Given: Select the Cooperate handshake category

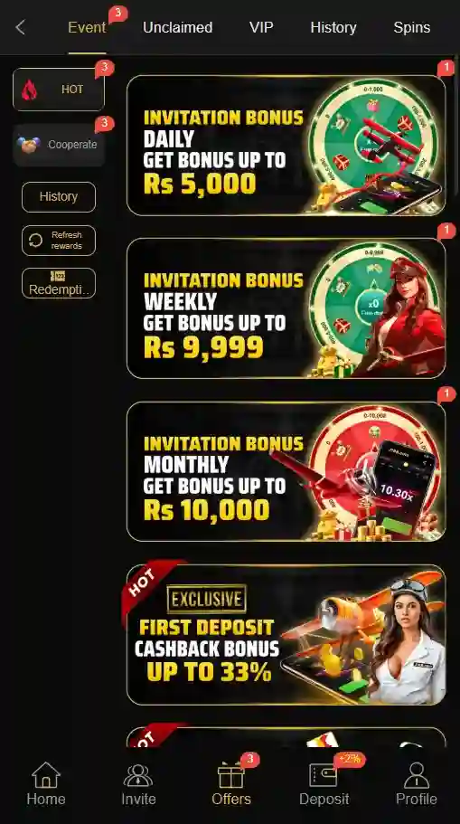Looking at the screenshot, I should [59, 145].
